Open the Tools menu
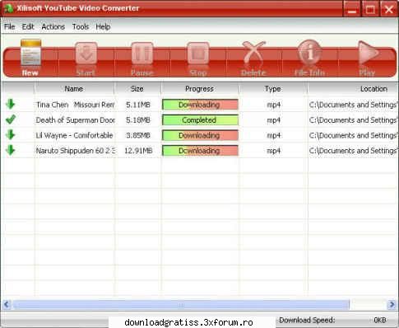This screenshot has height=328, width=399. tap(81, 26)
